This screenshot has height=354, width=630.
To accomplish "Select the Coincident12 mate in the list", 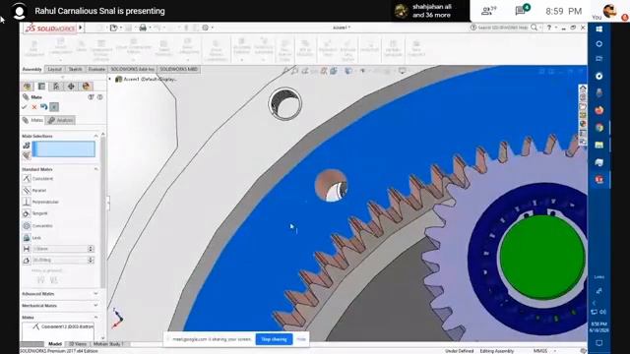I will [x=63, y=326].
